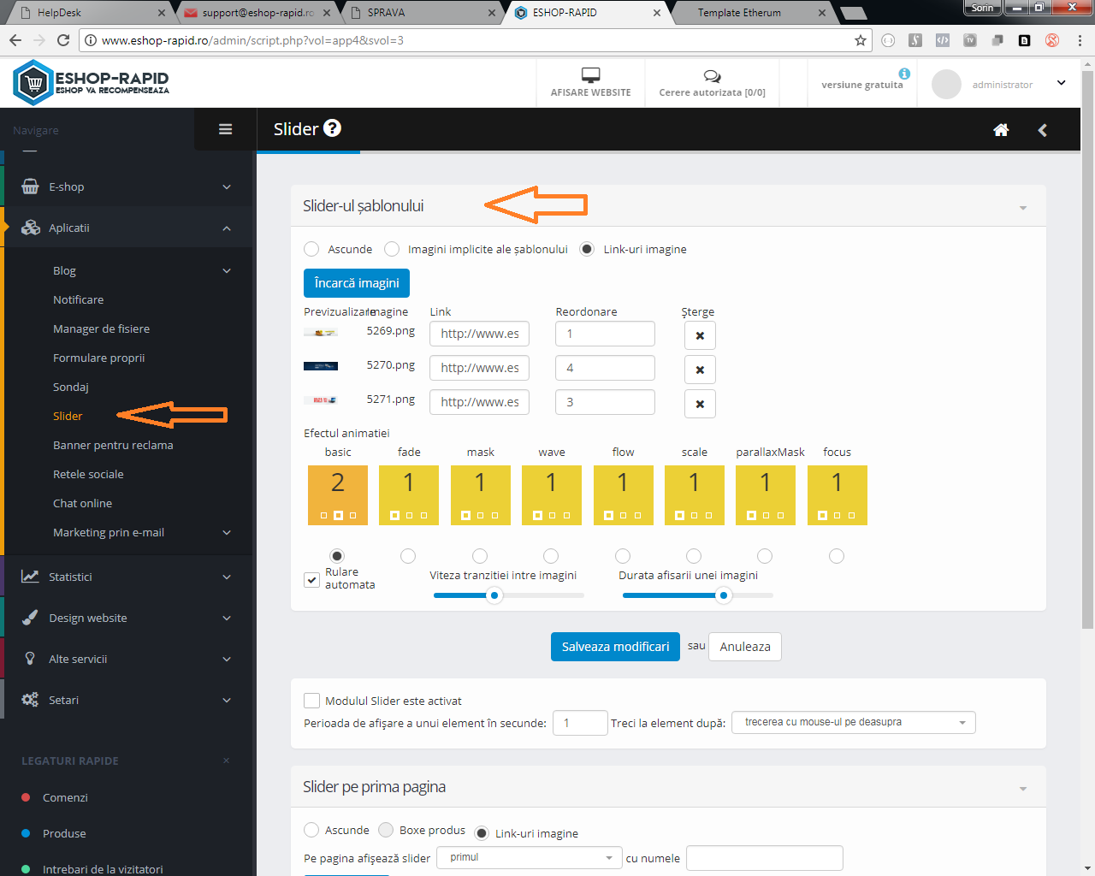Screen dimensions: 1095x876
Task: Open the Chrome three-dot menu
Action: (1080, 40)
